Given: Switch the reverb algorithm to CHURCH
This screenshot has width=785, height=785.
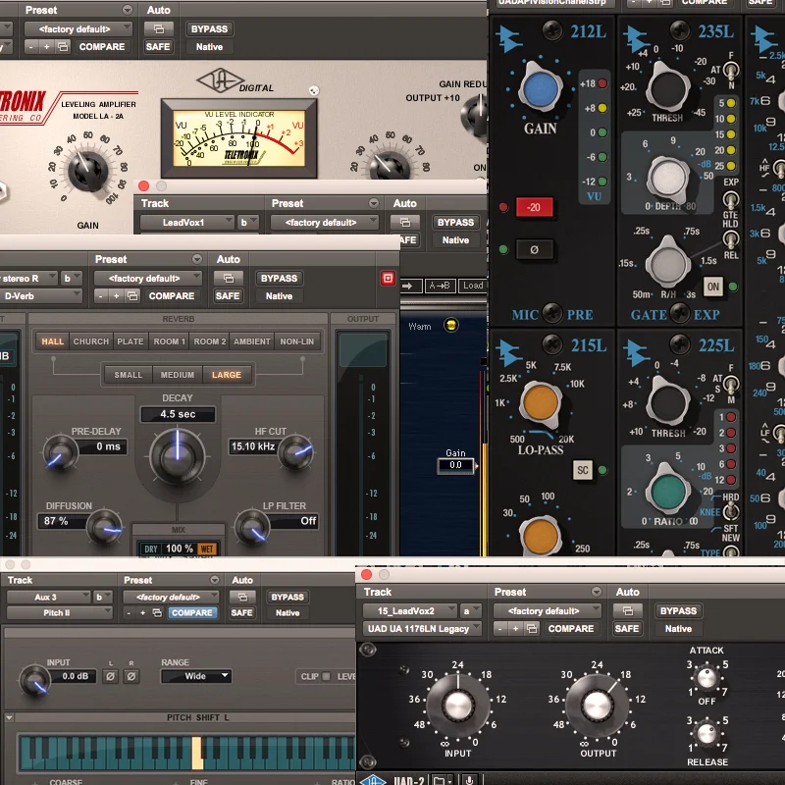Looking at the screenshot, I should 90,341.
